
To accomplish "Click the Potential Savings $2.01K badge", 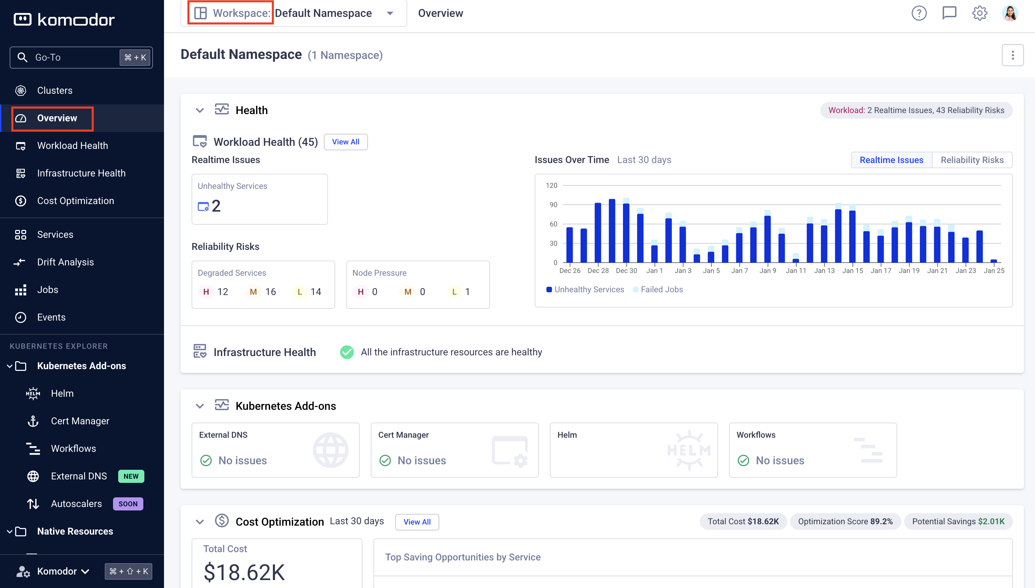I will pos(958,521).
